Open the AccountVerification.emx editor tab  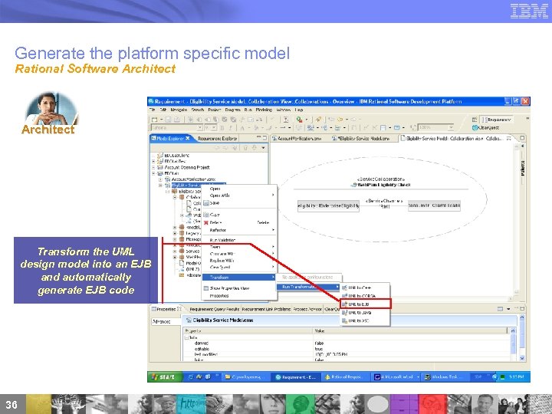pos(297,139)
